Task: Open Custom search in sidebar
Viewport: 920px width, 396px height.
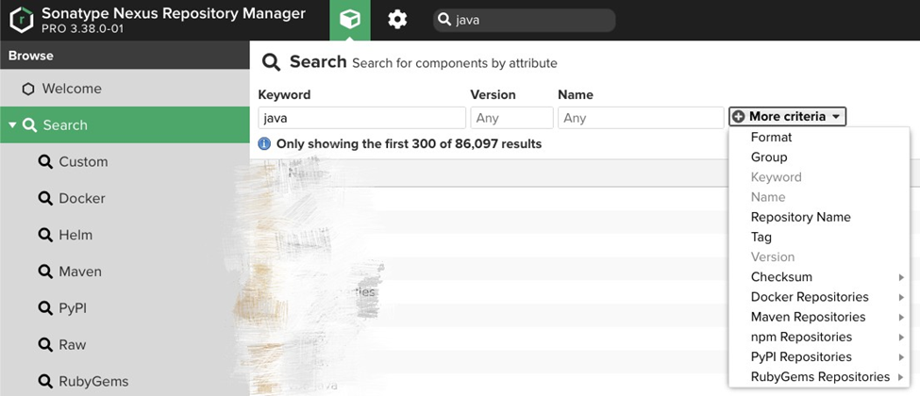Action: (83, 162)
